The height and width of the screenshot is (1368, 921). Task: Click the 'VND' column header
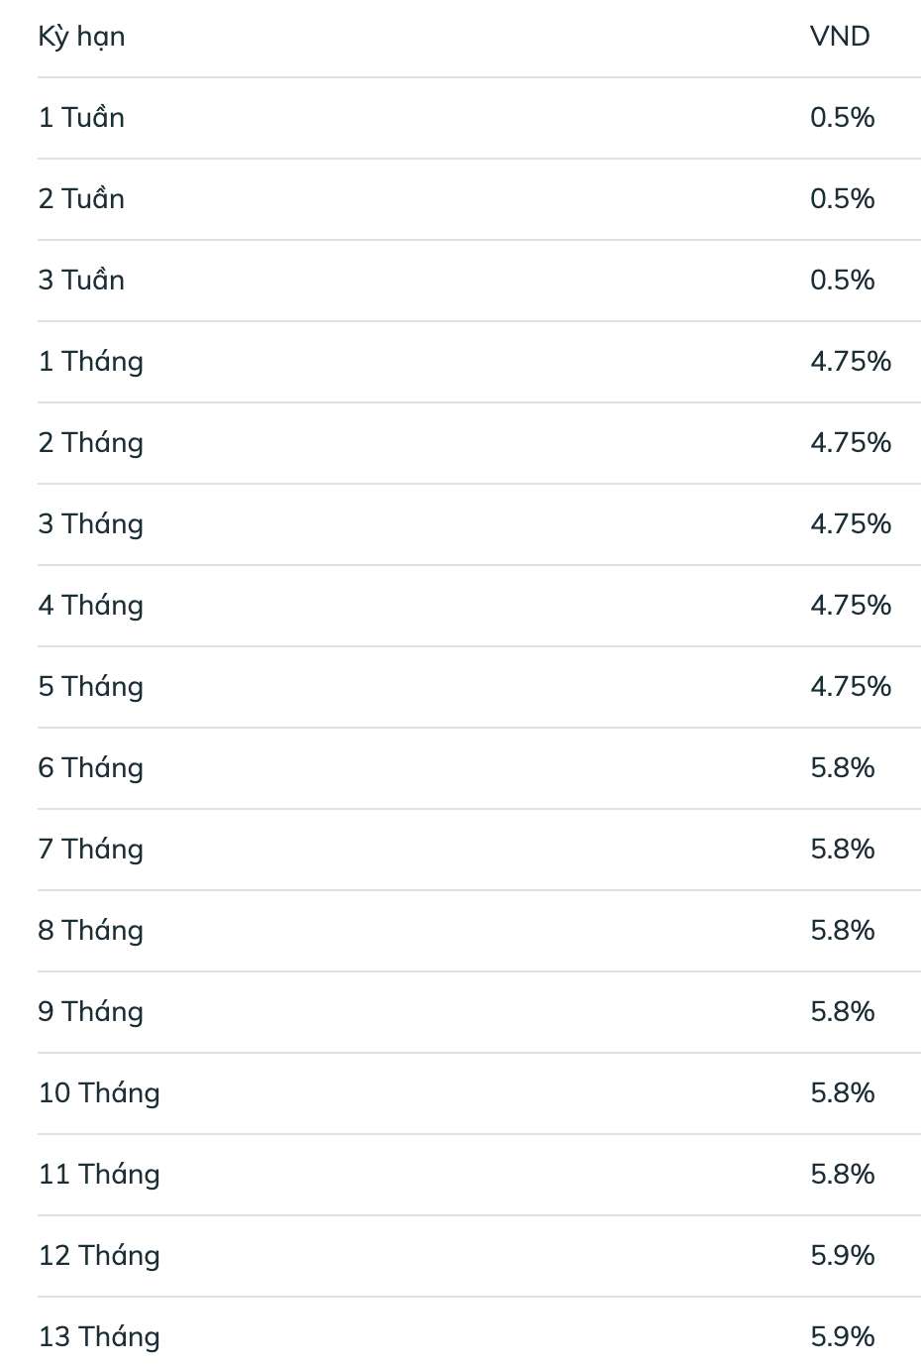click(x=840, y=37)
